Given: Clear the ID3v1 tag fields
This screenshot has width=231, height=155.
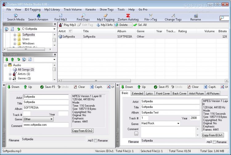Looking at the screenshot, I should 79,87.
